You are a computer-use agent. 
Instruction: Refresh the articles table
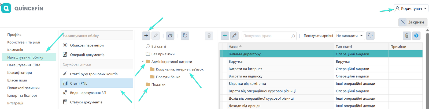(370, 36)
